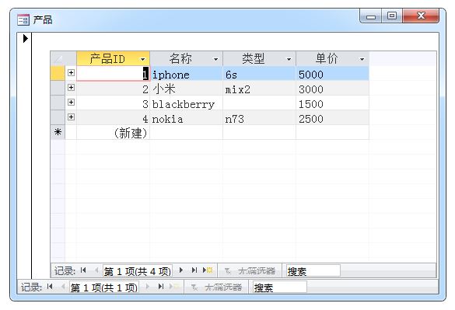Open the 类型 column dropdown arrow
Screen dimensions: 455x310
289,59
